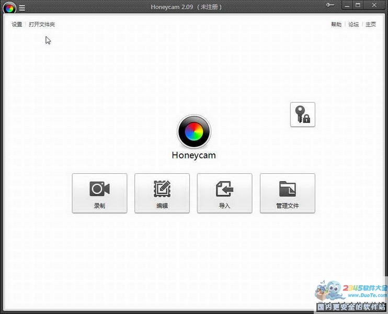The width and height of the screenshot is (388, 314).
Task: Click the Honeycam 2.09 title text
Action: pos(186,7)
